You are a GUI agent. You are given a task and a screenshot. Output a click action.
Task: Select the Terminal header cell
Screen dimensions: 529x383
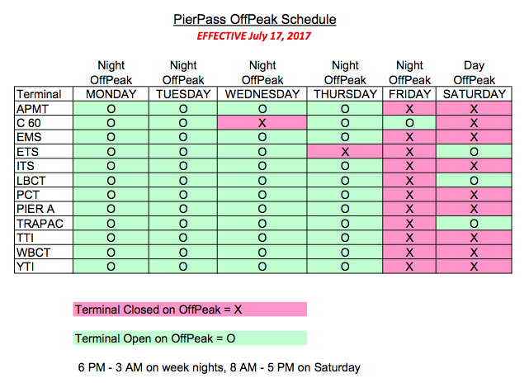point(44,94)
